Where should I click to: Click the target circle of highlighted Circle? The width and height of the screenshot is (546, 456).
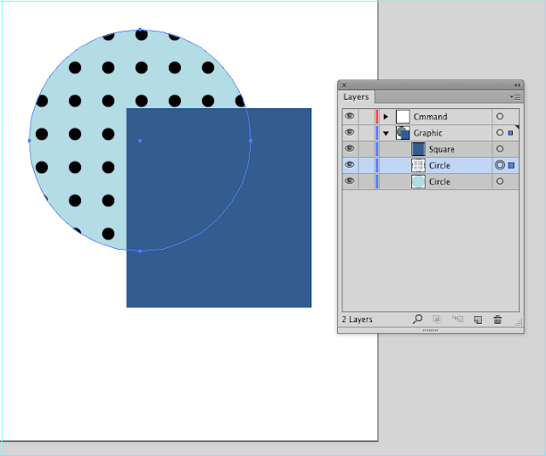[500, 165]
